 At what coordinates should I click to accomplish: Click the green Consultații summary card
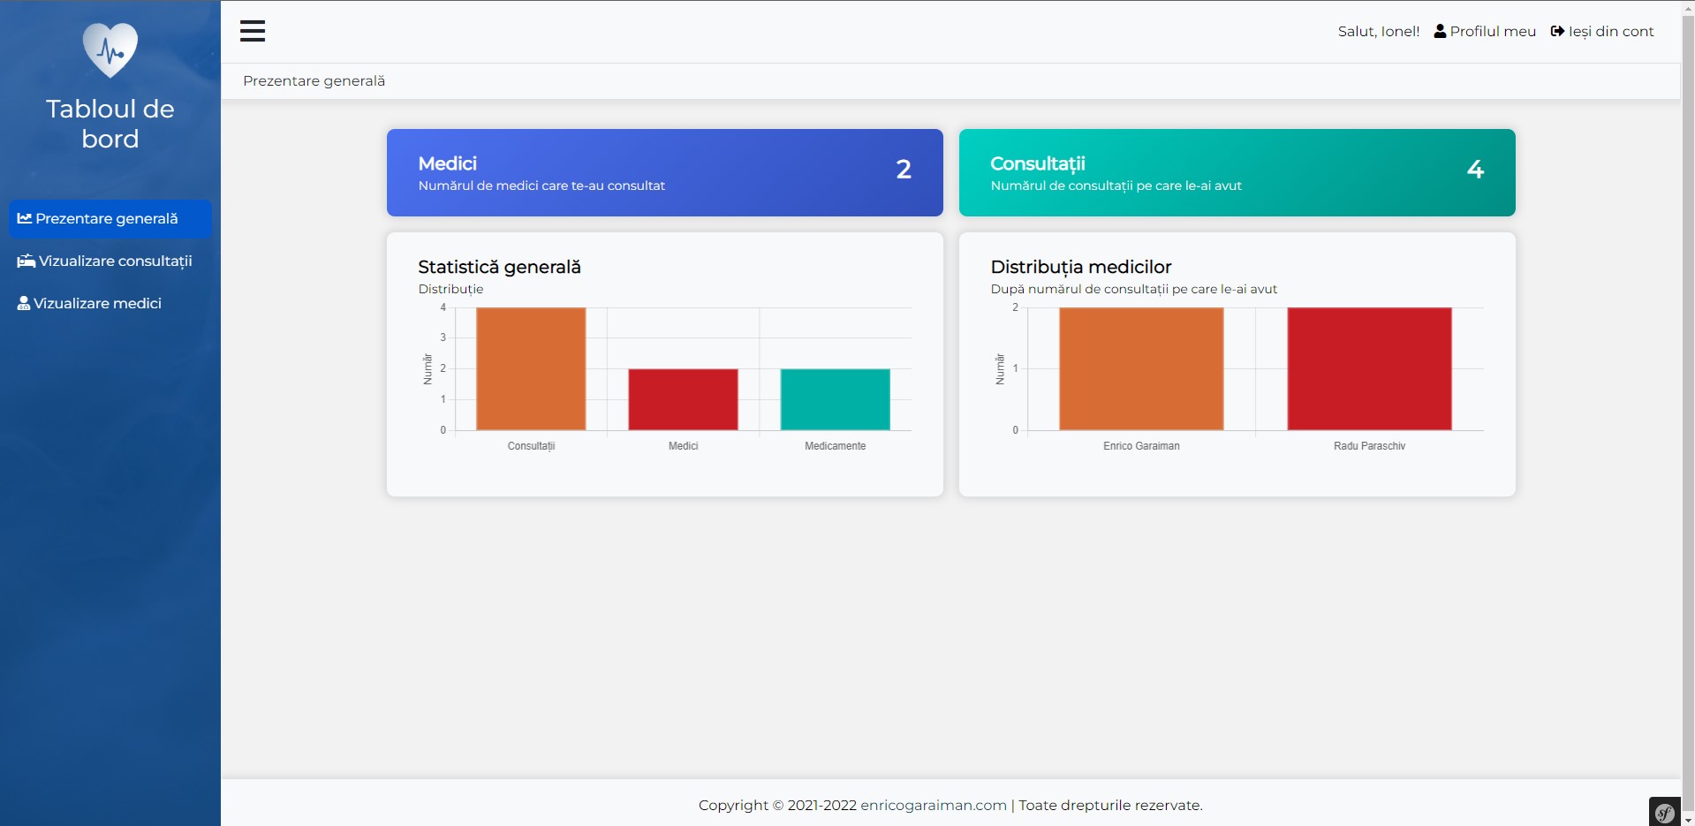[1236, 172]
